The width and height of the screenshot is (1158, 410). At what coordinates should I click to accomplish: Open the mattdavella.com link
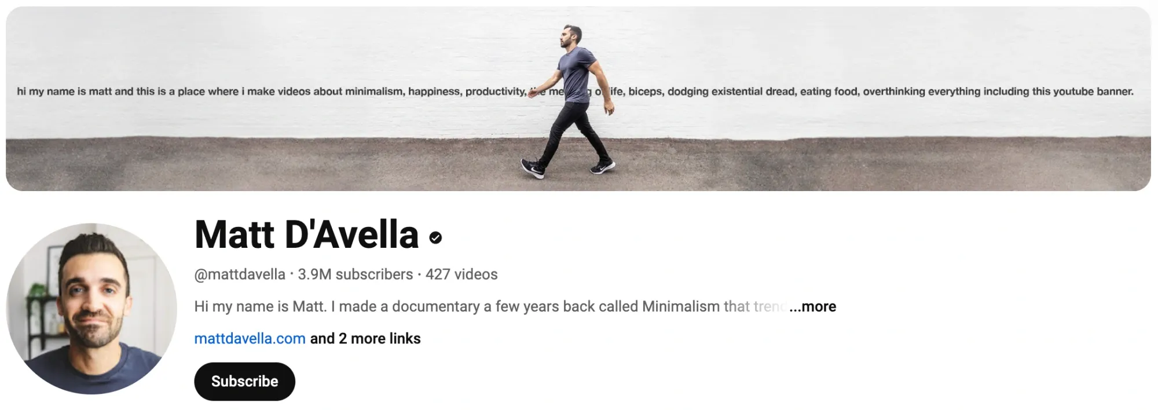250,338
